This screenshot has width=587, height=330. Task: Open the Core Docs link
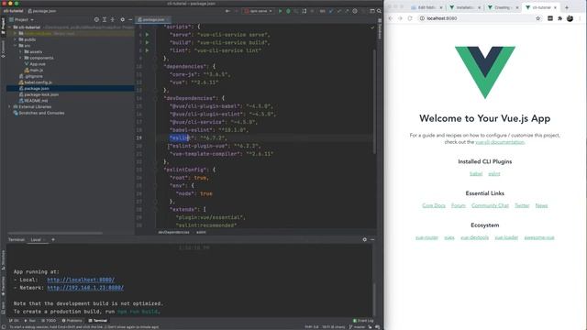(434, 205)
